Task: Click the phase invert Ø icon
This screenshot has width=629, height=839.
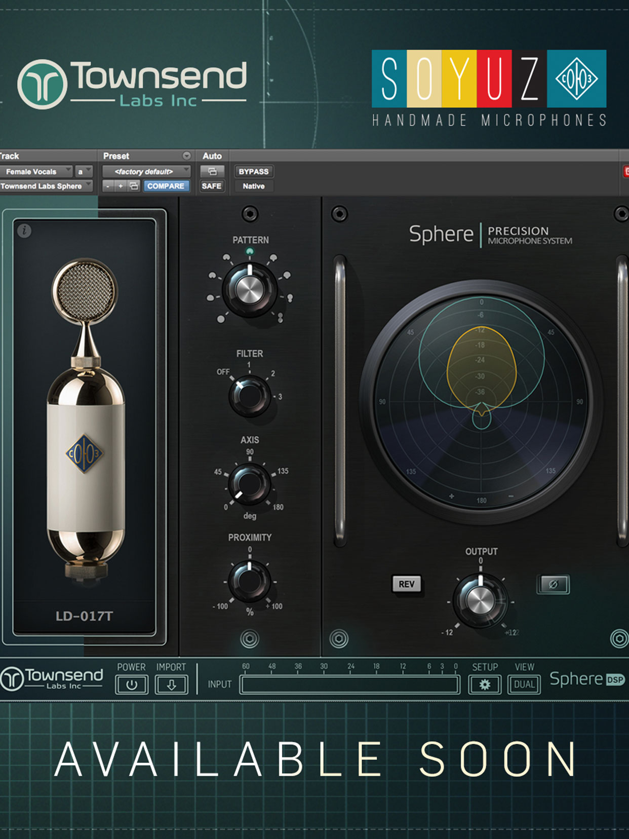Action: coord(553,584)
